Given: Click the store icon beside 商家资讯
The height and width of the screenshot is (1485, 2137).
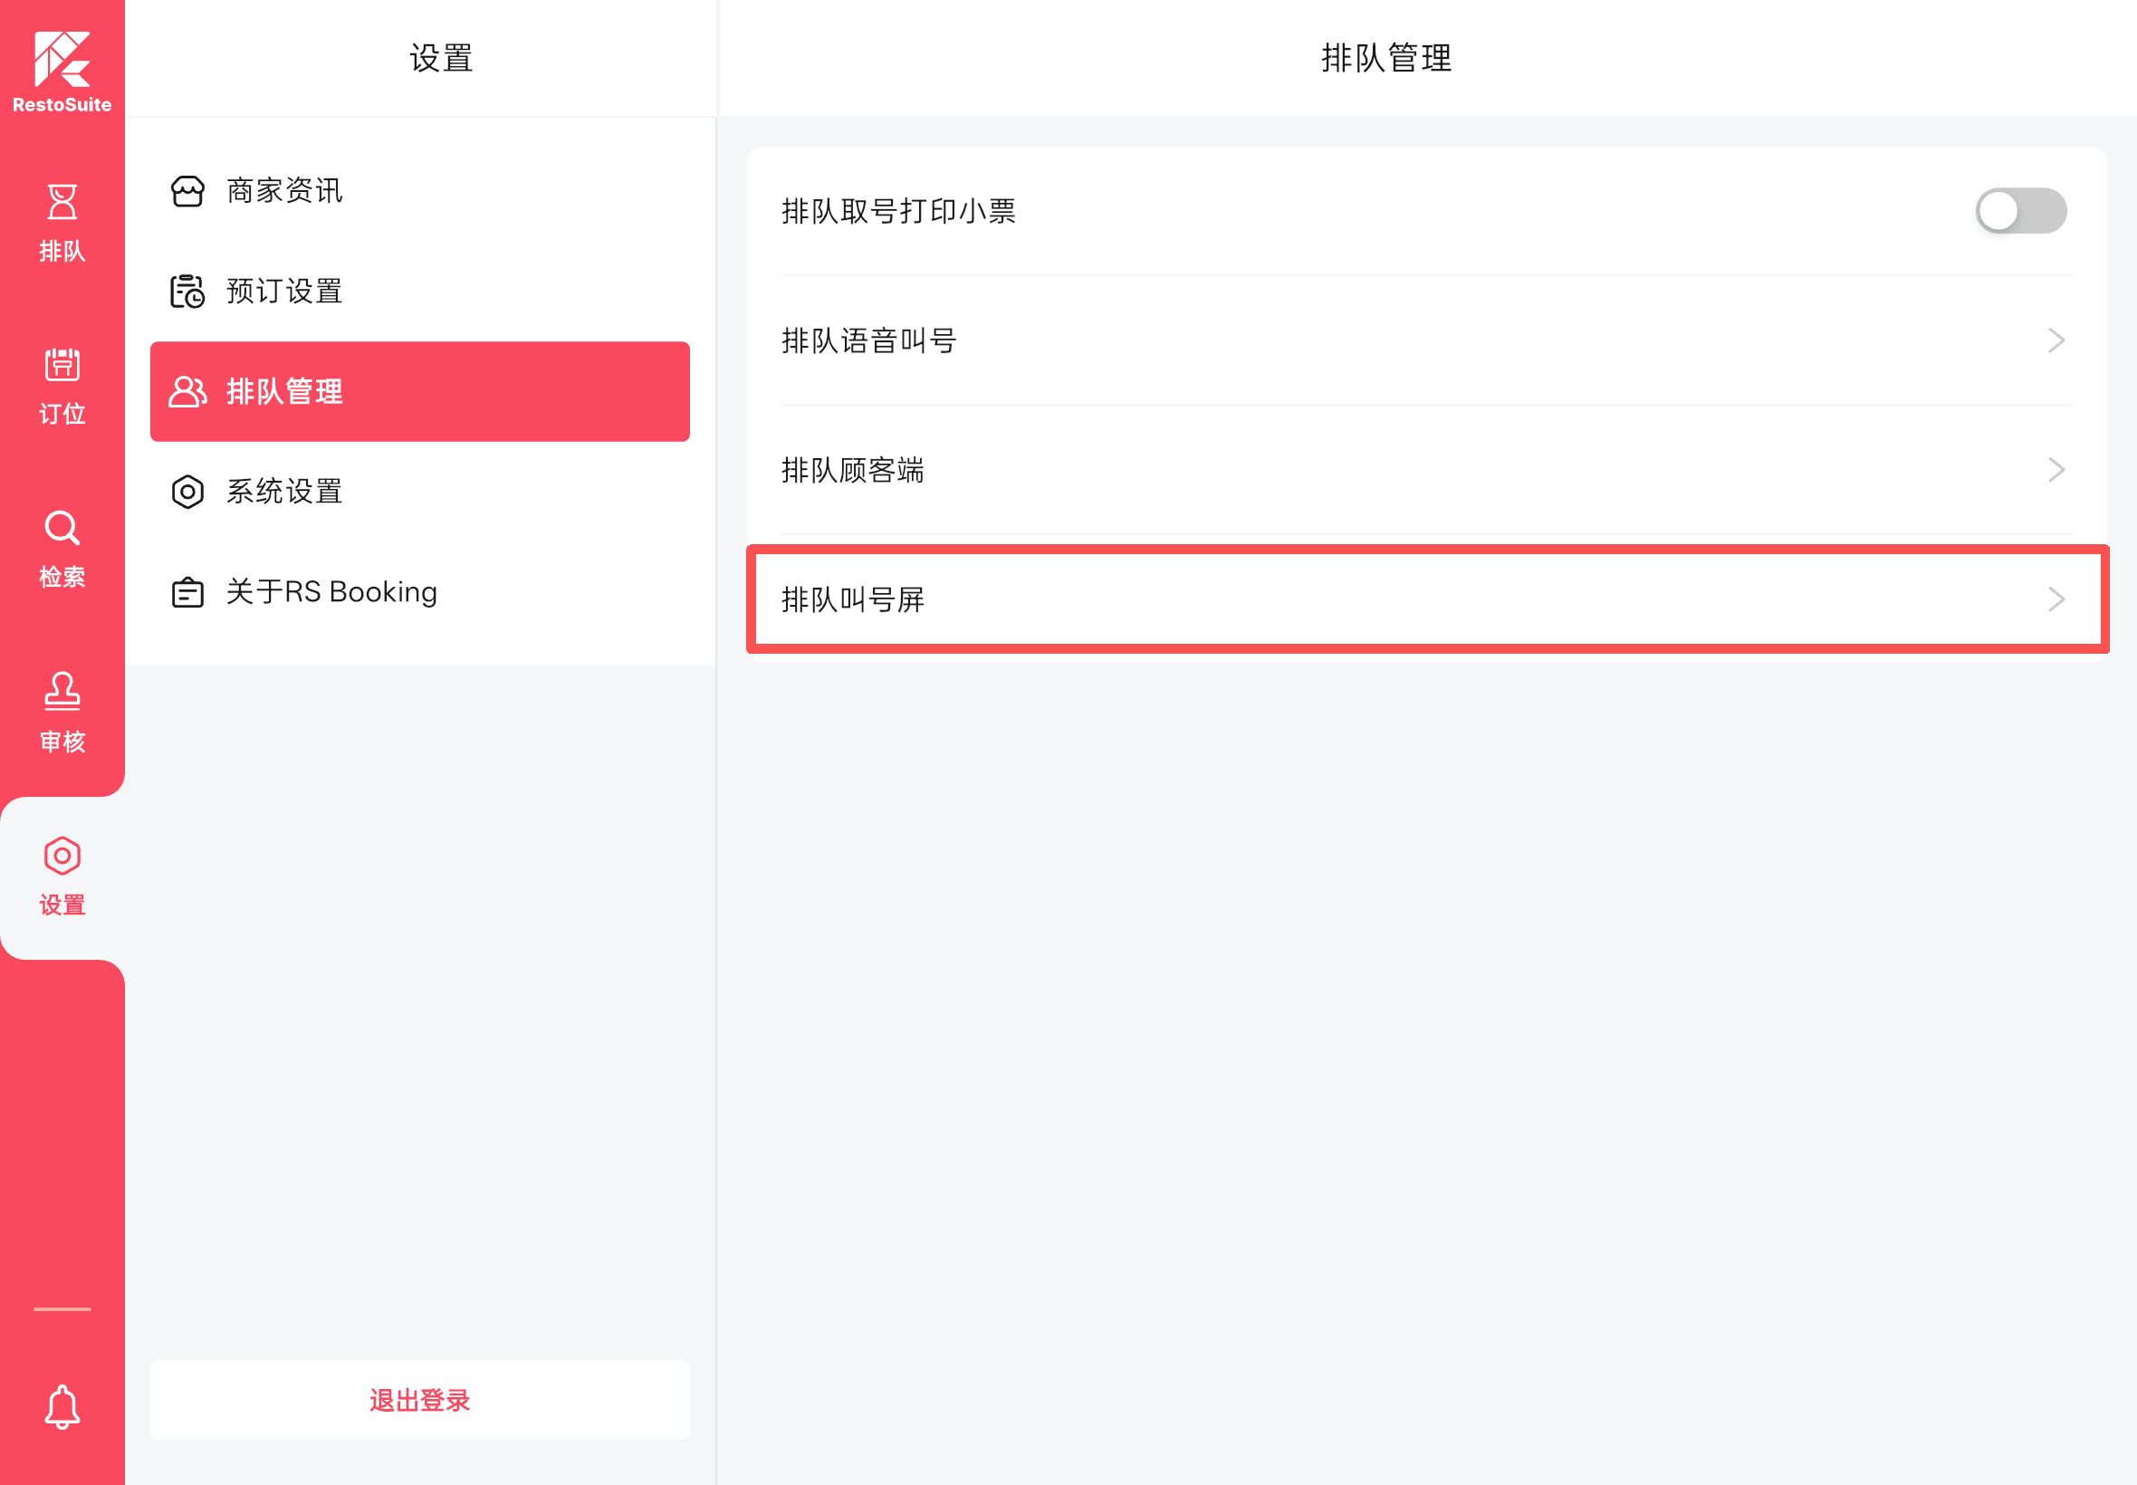Looking at the screenshot, I should click(x=188, y=192).
